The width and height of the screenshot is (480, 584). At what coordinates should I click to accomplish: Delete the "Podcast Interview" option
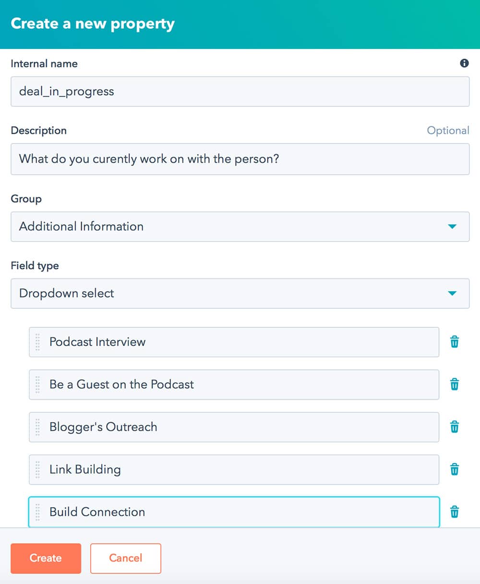click(454, 342)
